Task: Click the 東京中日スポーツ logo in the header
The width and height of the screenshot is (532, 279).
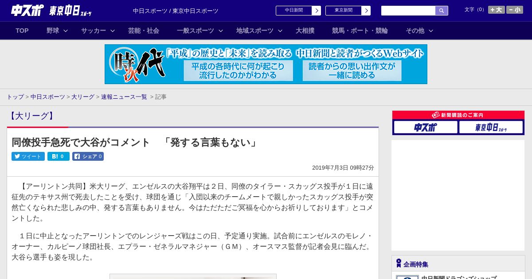Action: [70, 11]
